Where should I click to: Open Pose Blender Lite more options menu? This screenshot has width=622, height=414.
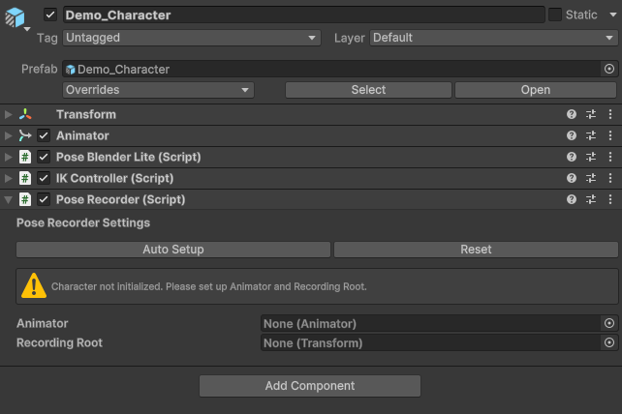(610, 157)
